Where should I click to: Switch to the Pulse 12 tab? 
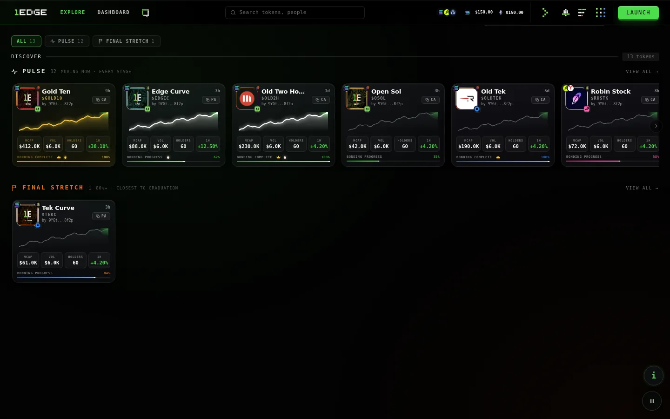click(67, 41)
